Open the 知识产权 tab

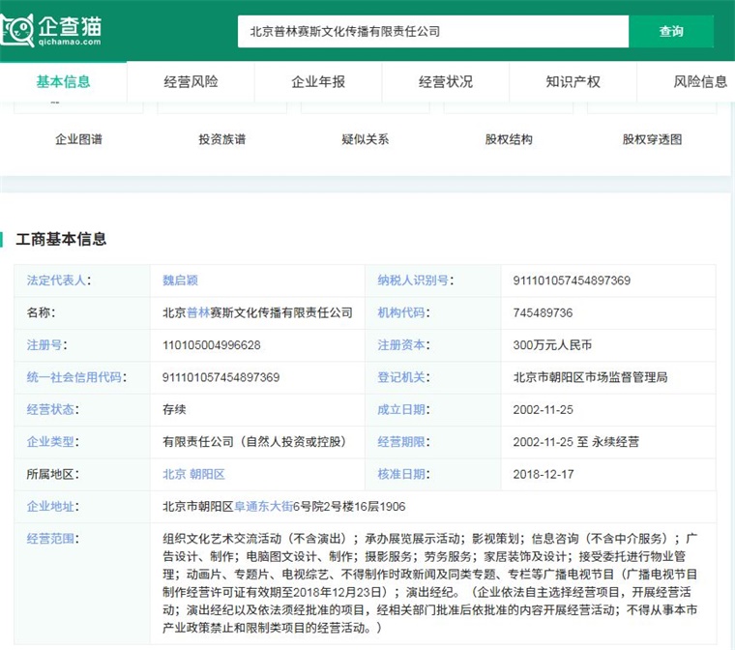click(573, 81)
